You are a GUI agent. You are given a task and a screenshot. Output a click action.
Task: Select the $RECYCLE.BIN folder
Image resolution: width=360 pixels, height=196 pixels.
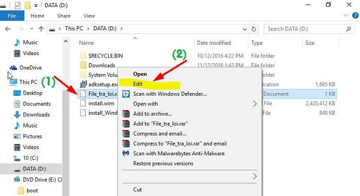pos(105,56)
